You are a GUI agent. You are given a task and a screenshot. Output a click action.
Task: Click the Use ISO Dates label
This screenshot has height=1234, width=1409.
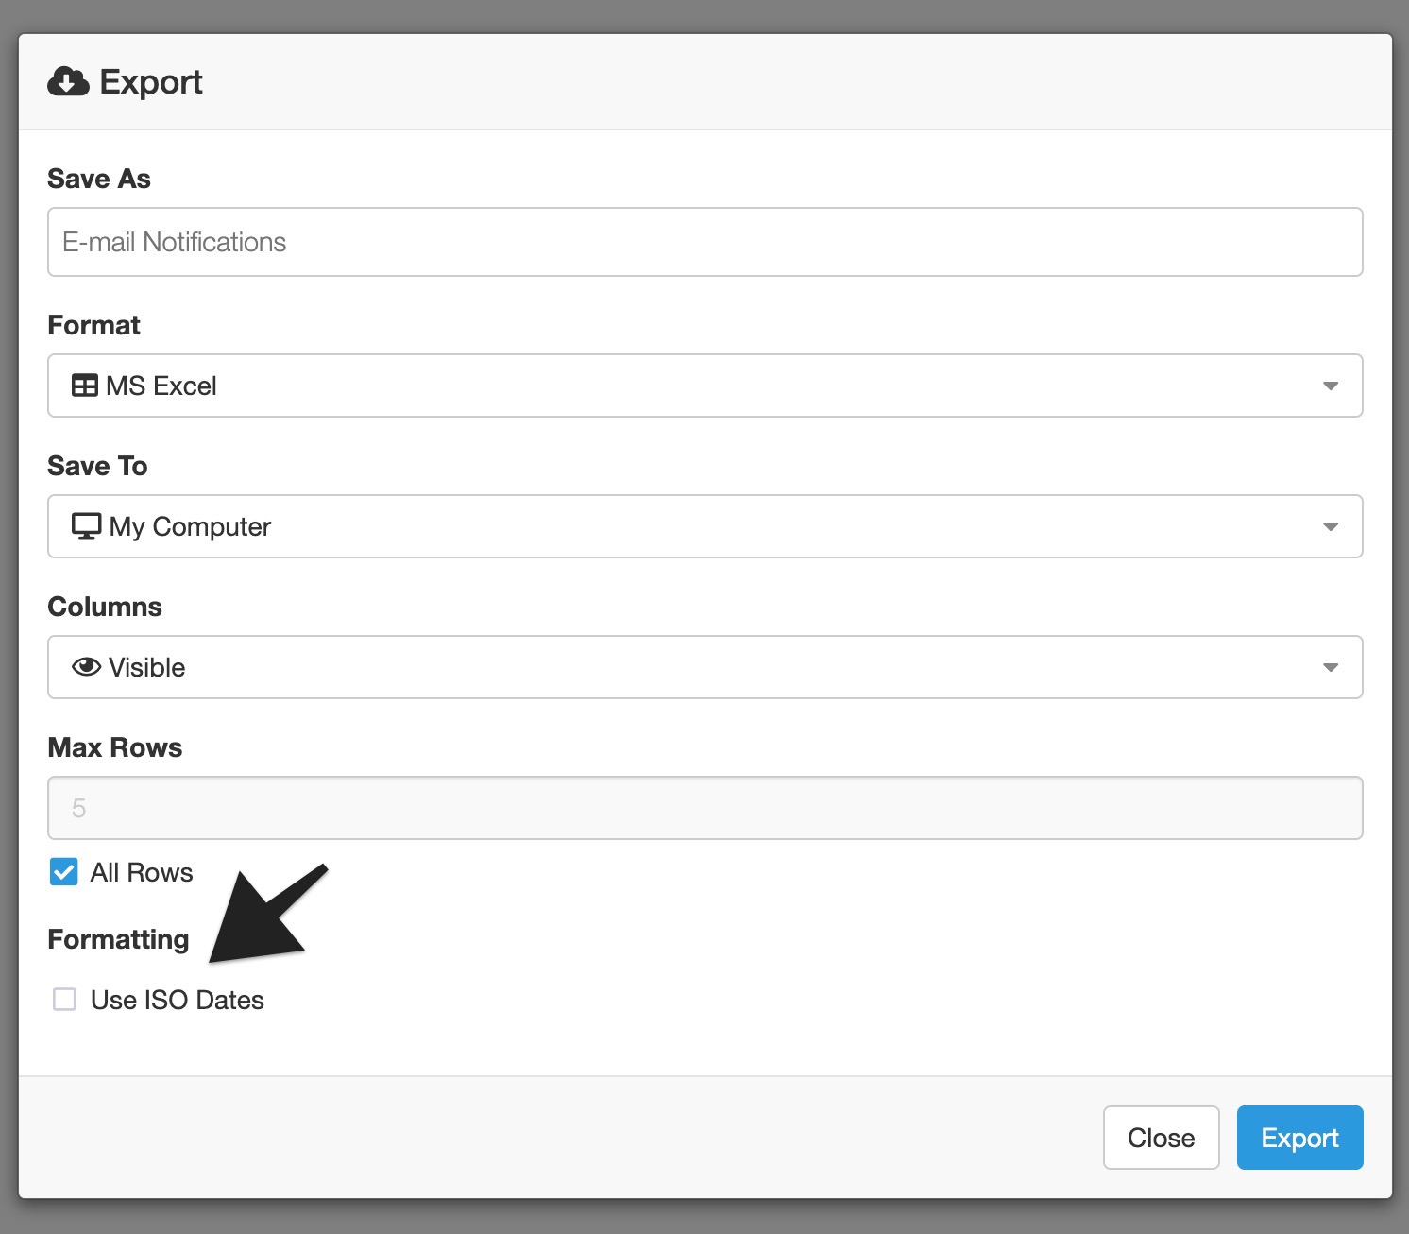coord(178,1000)
